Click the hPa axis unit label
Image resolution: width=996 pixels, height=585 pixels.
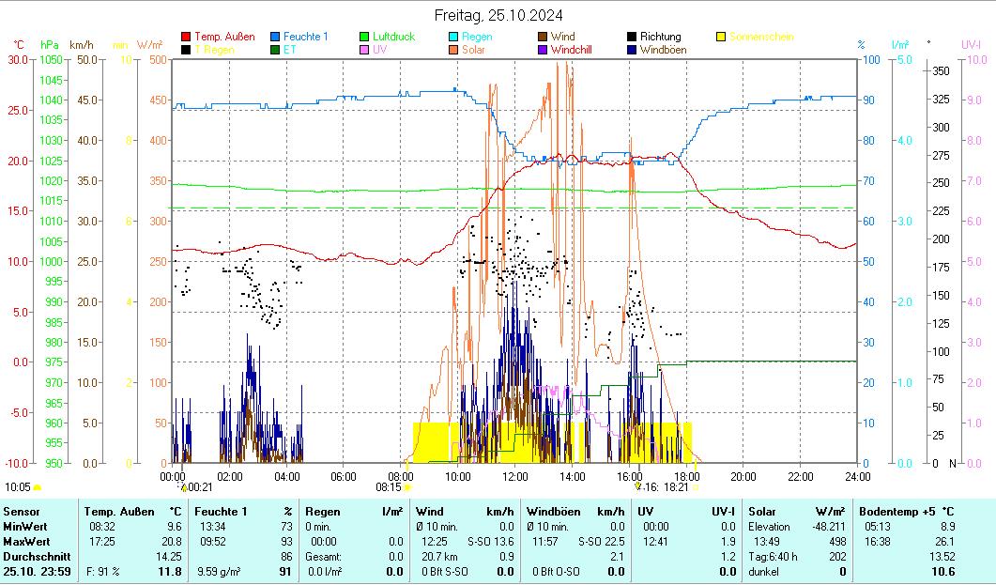(50, 45)
